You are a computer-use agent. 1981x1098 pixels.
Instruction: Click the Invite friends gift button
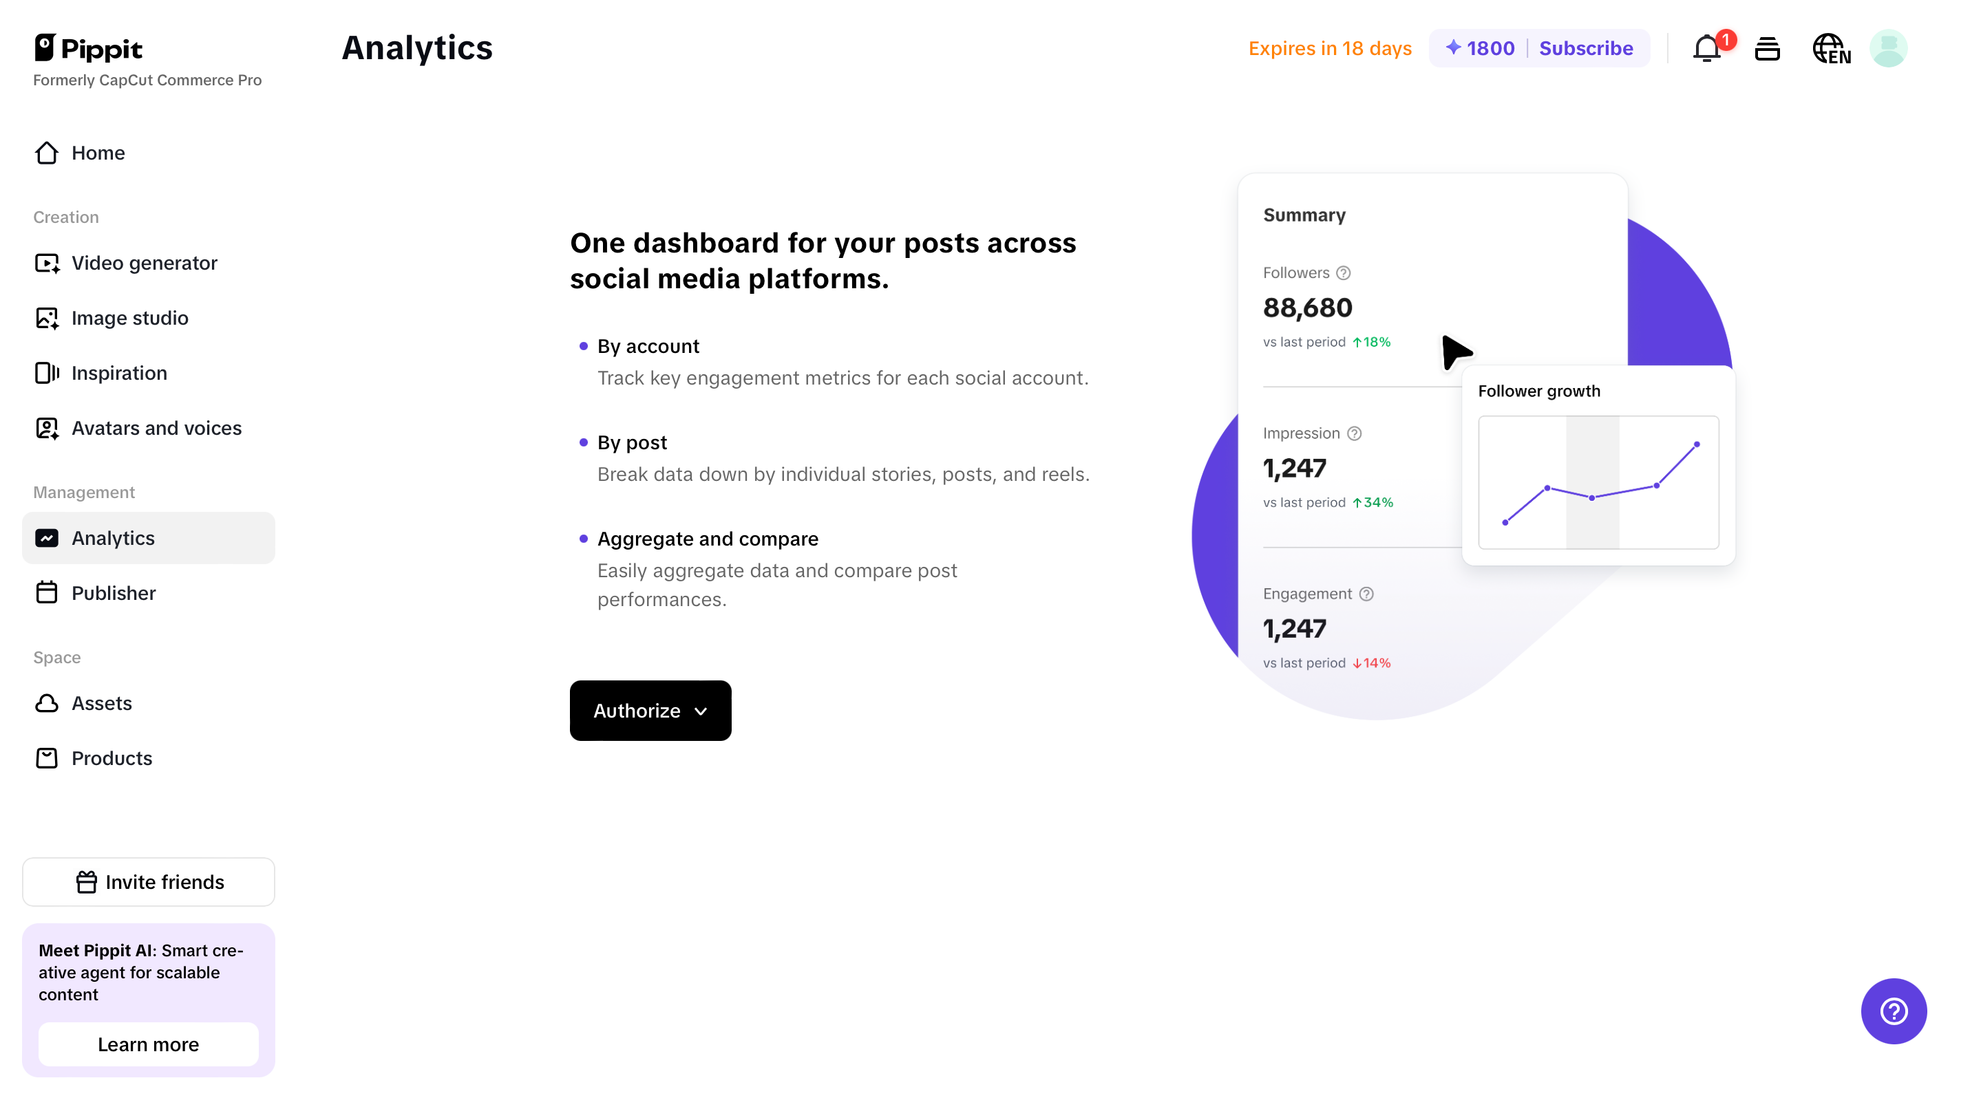click(149, 881)
